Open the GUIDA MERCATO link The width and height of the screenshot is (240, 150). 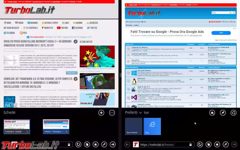point(11,28)
